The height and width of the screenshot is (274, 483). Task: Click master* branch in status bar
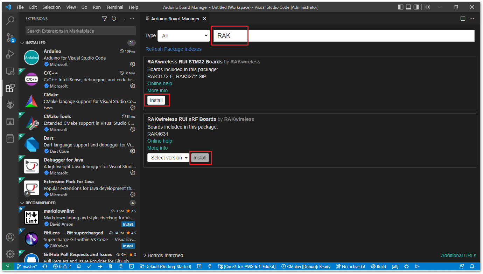(27, 267)
